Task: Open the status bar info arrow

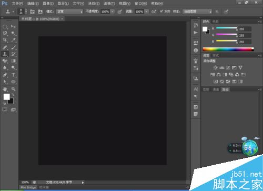Action: point(83,183)
